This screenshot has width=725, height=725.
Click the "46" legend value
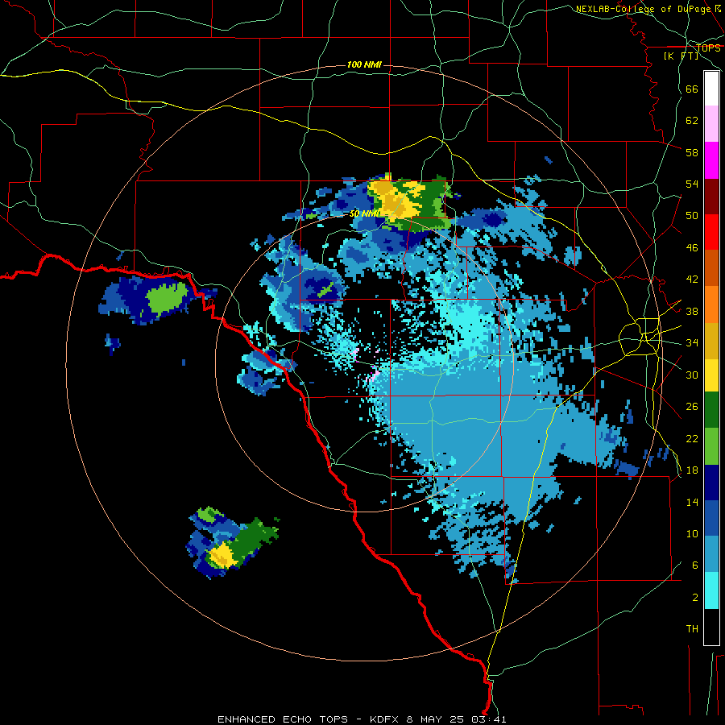point(692,248)
